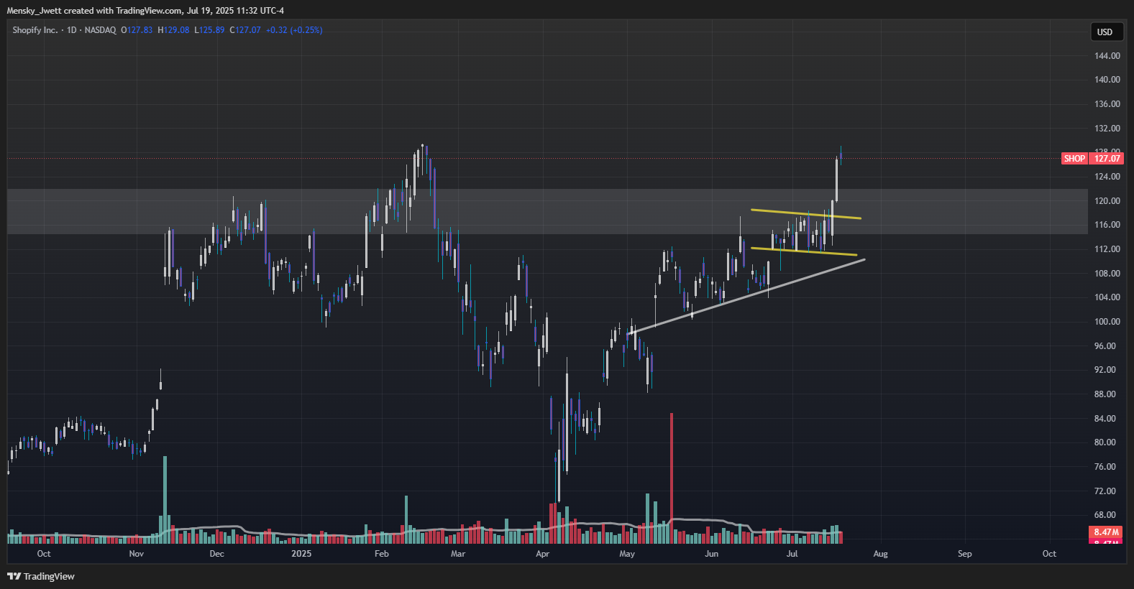Click the 136.00 price axis label
Screen dimensions: 1134x589
pos(1107,104)
